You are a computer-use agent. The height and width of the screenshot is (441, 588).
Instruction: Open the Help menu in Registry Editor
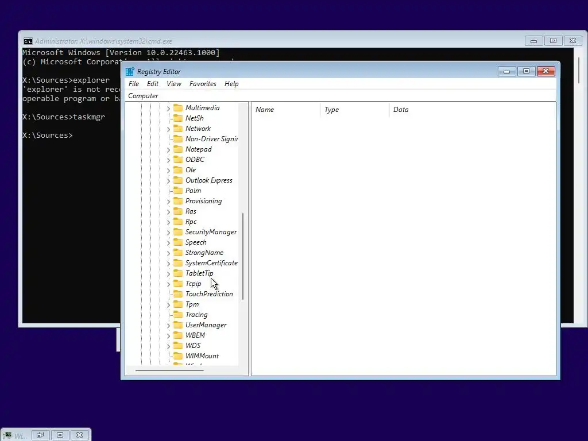pos(231,84)
